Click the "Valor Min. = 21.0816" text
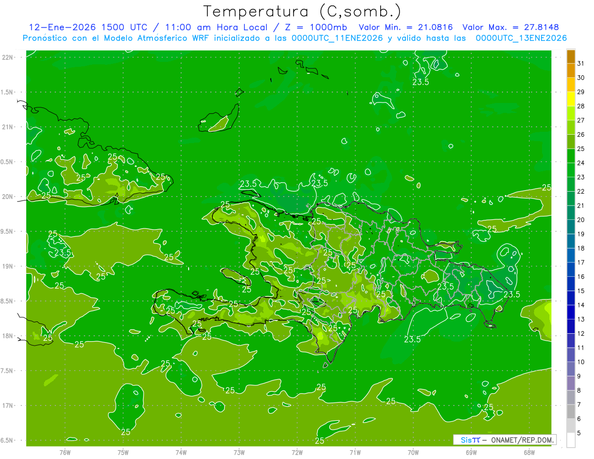The width and height of the screenshot is (594, 459). coord(405,27)
